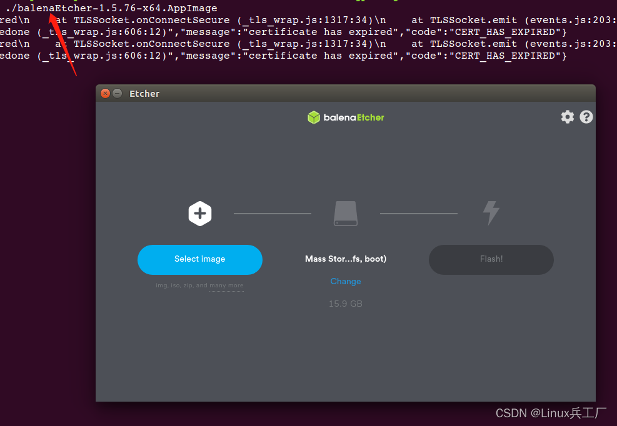Viewport: 617px width, 426px height.
Task: Click the lightning bolt flash icon
Action: (x=491, y=213)
